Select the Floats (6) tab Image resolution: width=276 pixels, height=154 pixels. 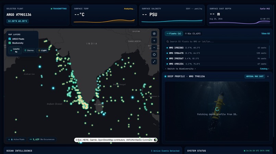click(174, 34)
